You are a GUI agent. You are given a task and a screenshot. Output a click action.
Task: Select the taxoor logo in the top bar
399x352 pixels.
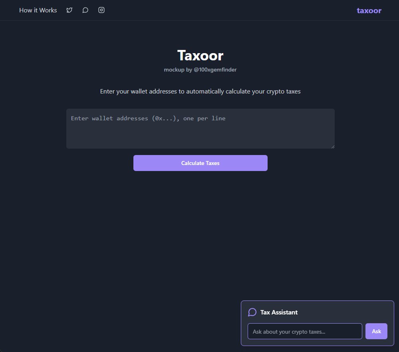click(368, 10)
